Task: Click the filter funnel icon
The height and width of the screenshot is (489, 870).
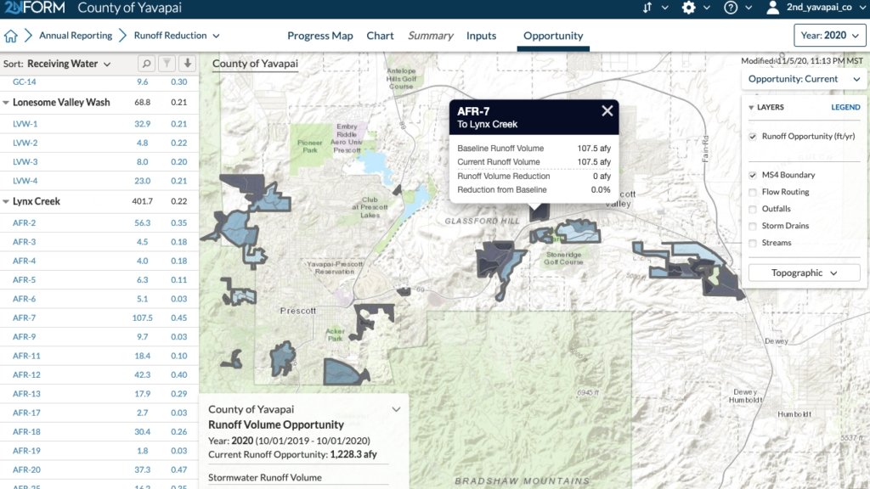Action: point(167,64)
